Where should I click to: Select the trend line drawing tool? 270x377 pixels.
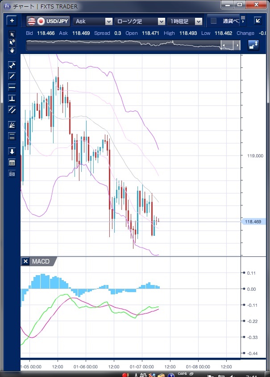[12, 76]
